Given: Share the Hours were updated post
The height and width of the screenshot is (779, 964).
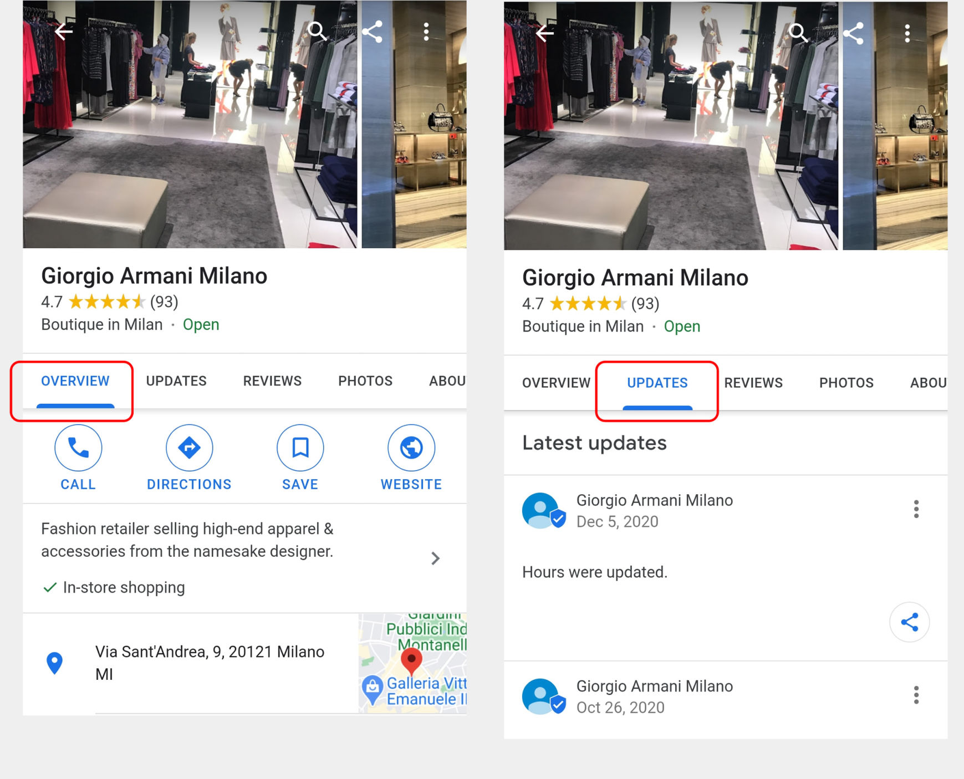Looking at the screenshot, I should (910, 622).
